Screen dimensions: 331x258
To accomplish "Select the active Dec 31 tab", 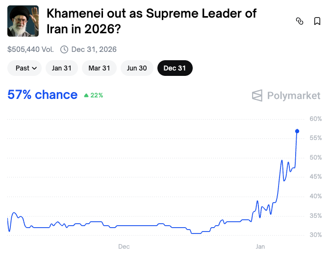I will tap(175, 68).
